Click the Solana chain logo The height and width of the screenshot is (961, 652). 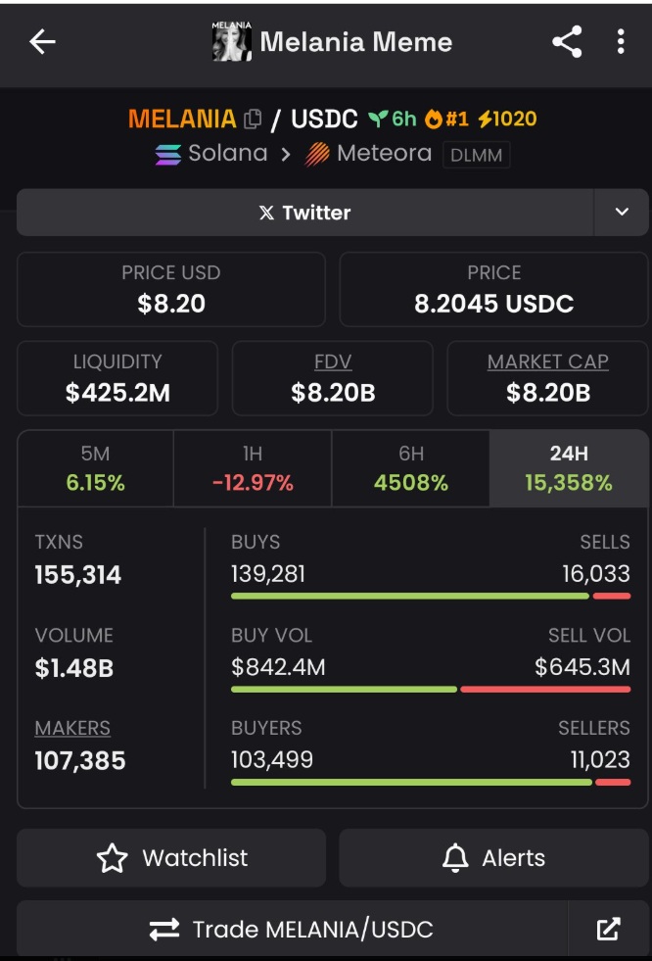(168, 154)
